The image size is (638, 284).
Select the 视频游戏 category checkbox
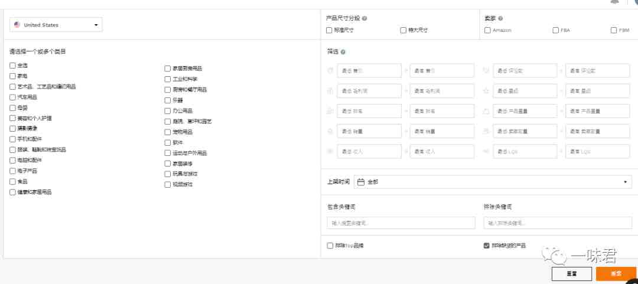click(x=168, y=184)
